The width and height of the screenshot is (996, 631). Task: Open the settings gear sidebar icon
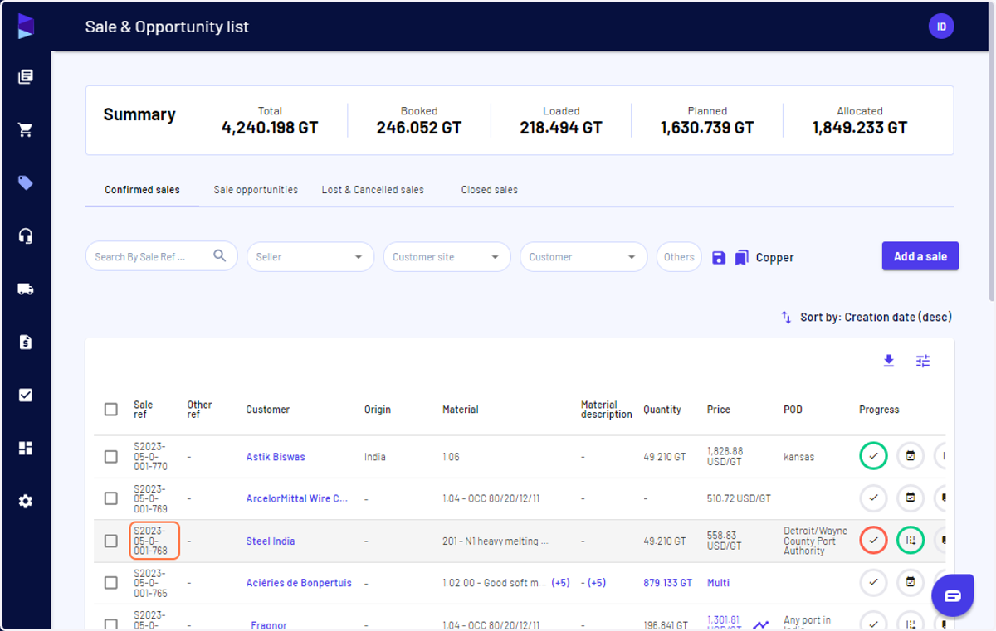pyautogui.click(x=26, y=502)
